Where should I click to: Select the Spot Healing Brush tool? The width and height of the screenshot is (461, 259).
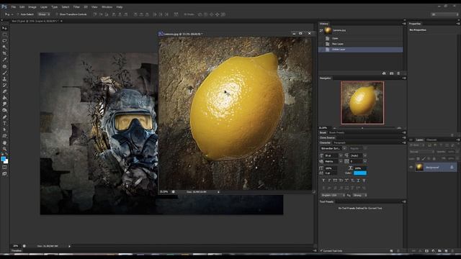click(4, 66)
